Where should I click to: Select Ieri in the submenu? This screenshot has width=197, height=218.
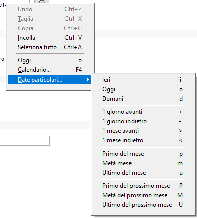(143, 80)
